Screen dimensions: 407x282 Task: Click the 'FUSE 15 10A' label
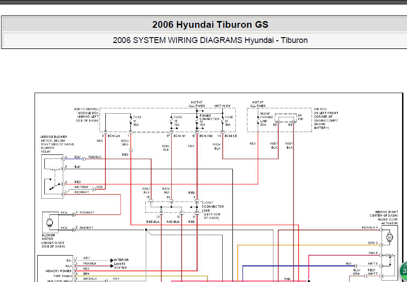click(x=178, y=121)
